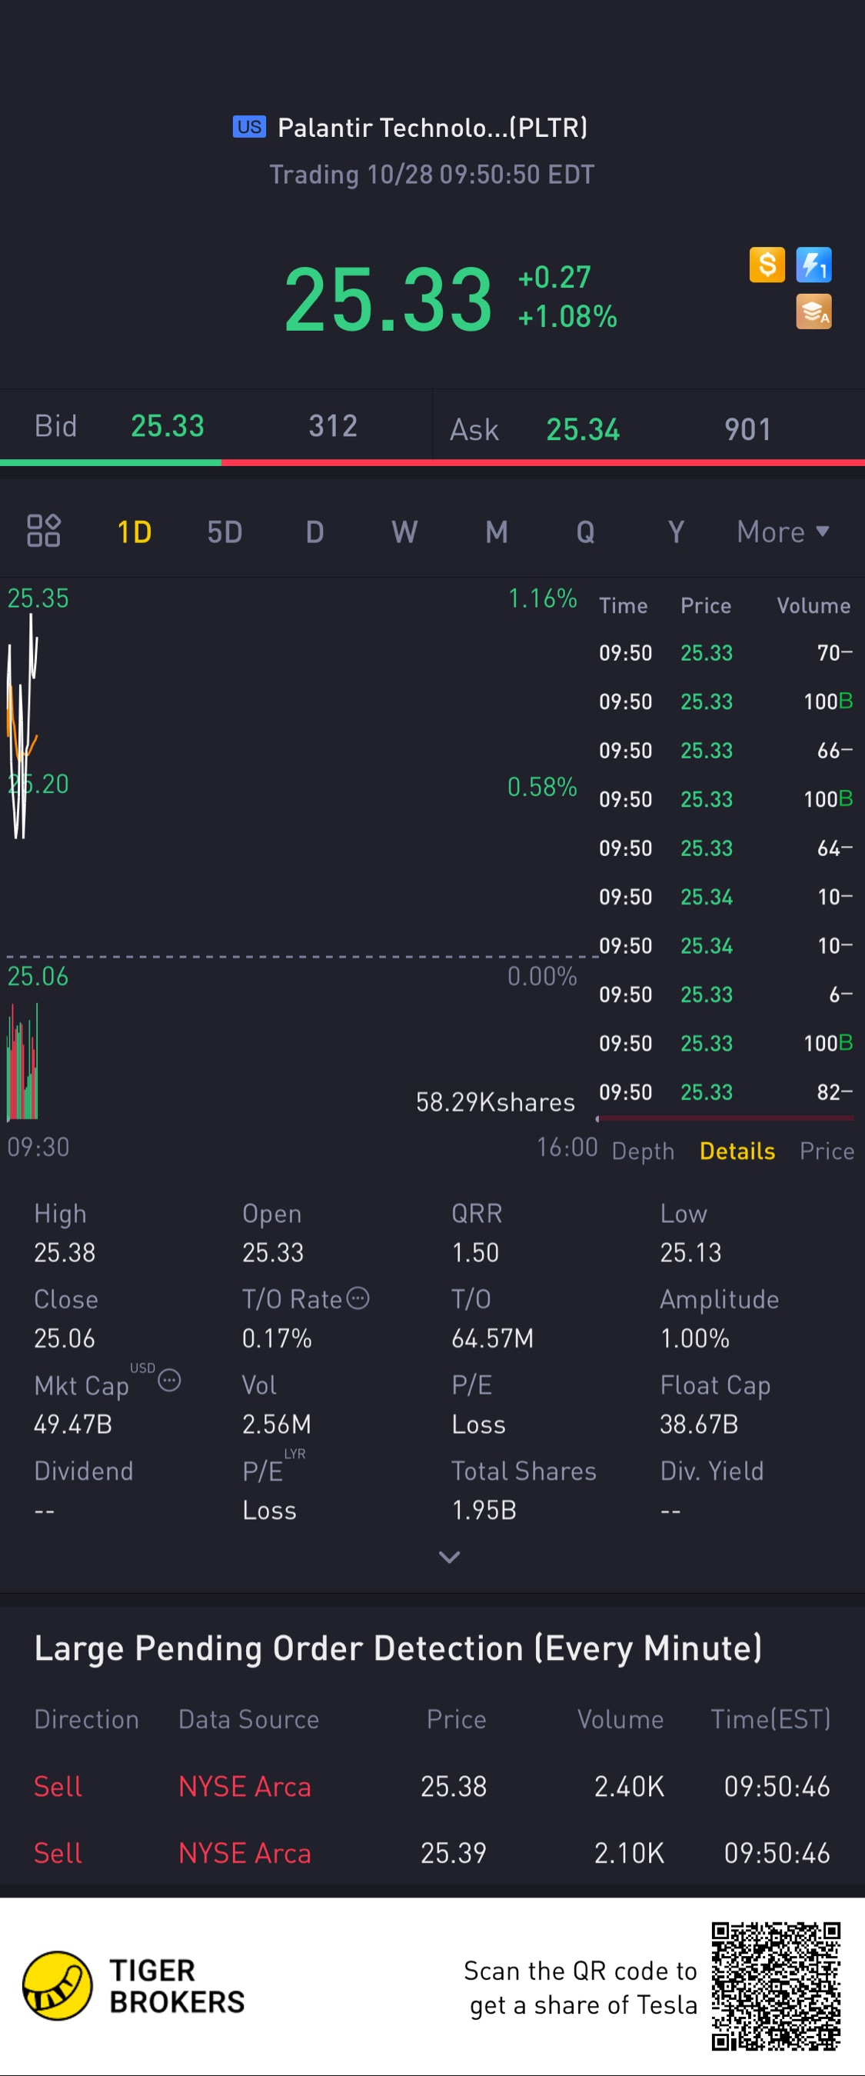Open the More chart periods dropdown

click(x=783, y=532)
